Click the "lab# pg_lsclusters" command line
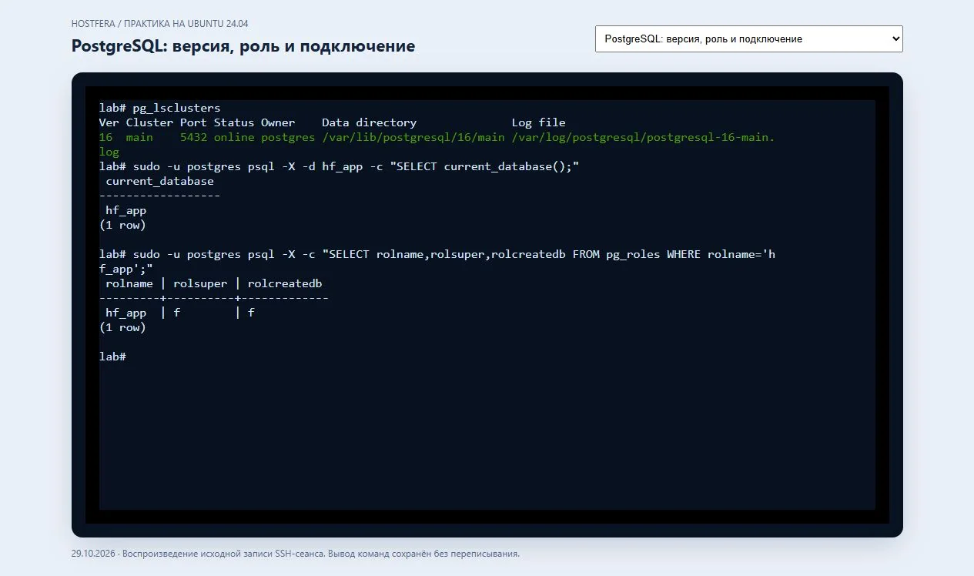This screenshot has width=974, height=576. click(160, 108)
